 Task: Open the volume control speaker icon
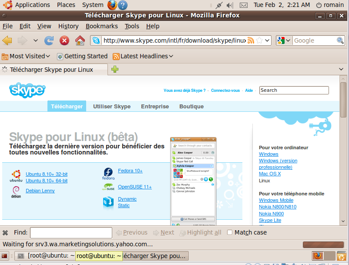point(230,5)
